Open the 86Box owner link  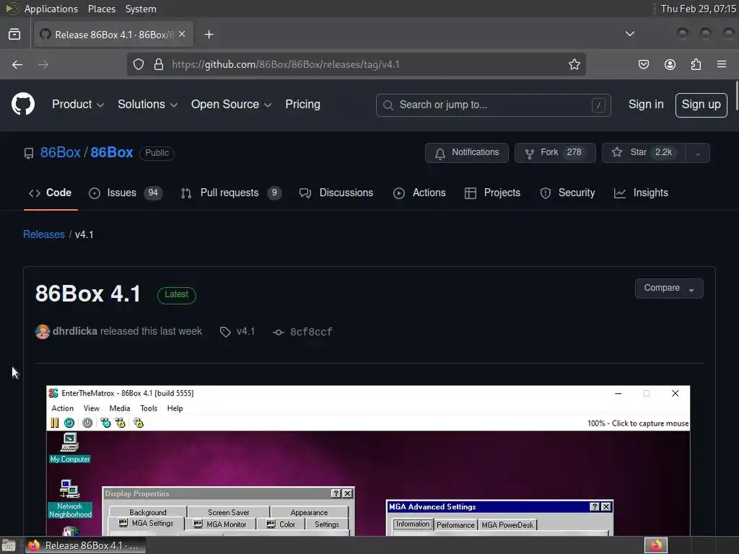[61, 153]
